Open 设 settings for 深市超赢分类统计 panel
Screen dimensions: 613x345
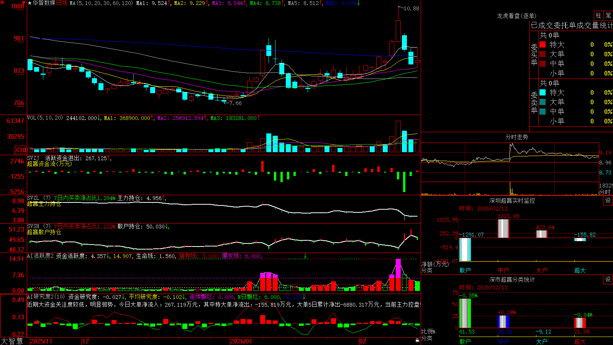(608, 279)
